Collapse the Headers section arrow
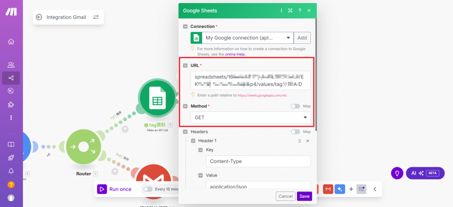 (x=185, y=132)
